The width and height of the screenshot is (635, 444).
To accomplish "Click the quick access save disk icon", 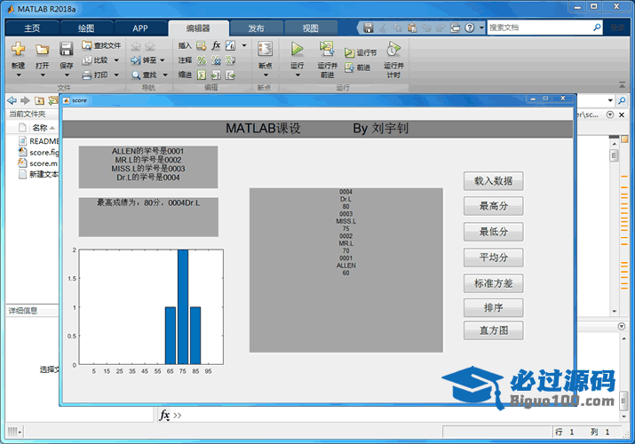I will coord(368,28).
